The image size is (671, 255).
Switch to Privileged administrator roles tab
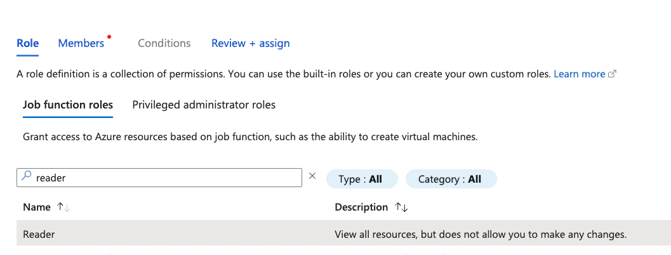204,105
